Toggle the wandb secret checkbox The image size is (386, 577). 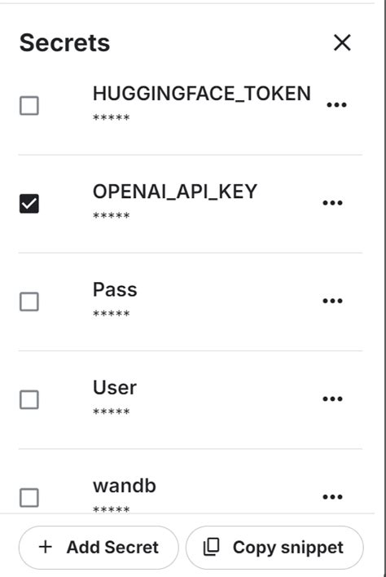(29, 497)
